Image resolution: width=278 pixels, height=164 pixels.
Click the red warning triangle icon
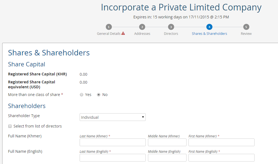click(123, 33)
